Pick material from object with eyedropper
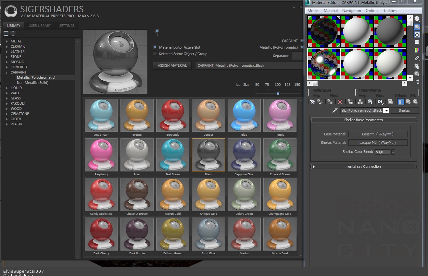428x276 pixels. 335,110
